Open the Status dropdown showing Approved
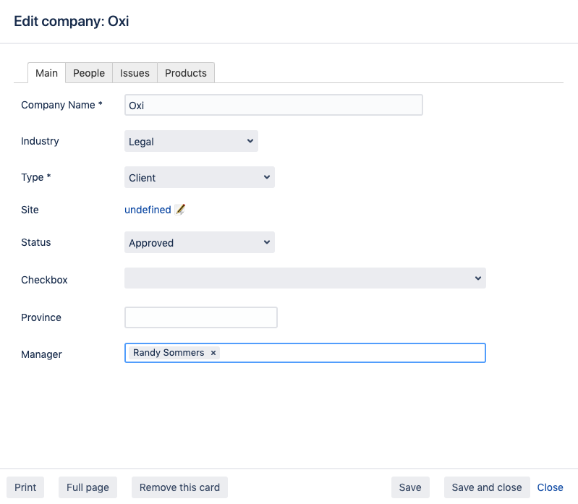 (199, 242)
